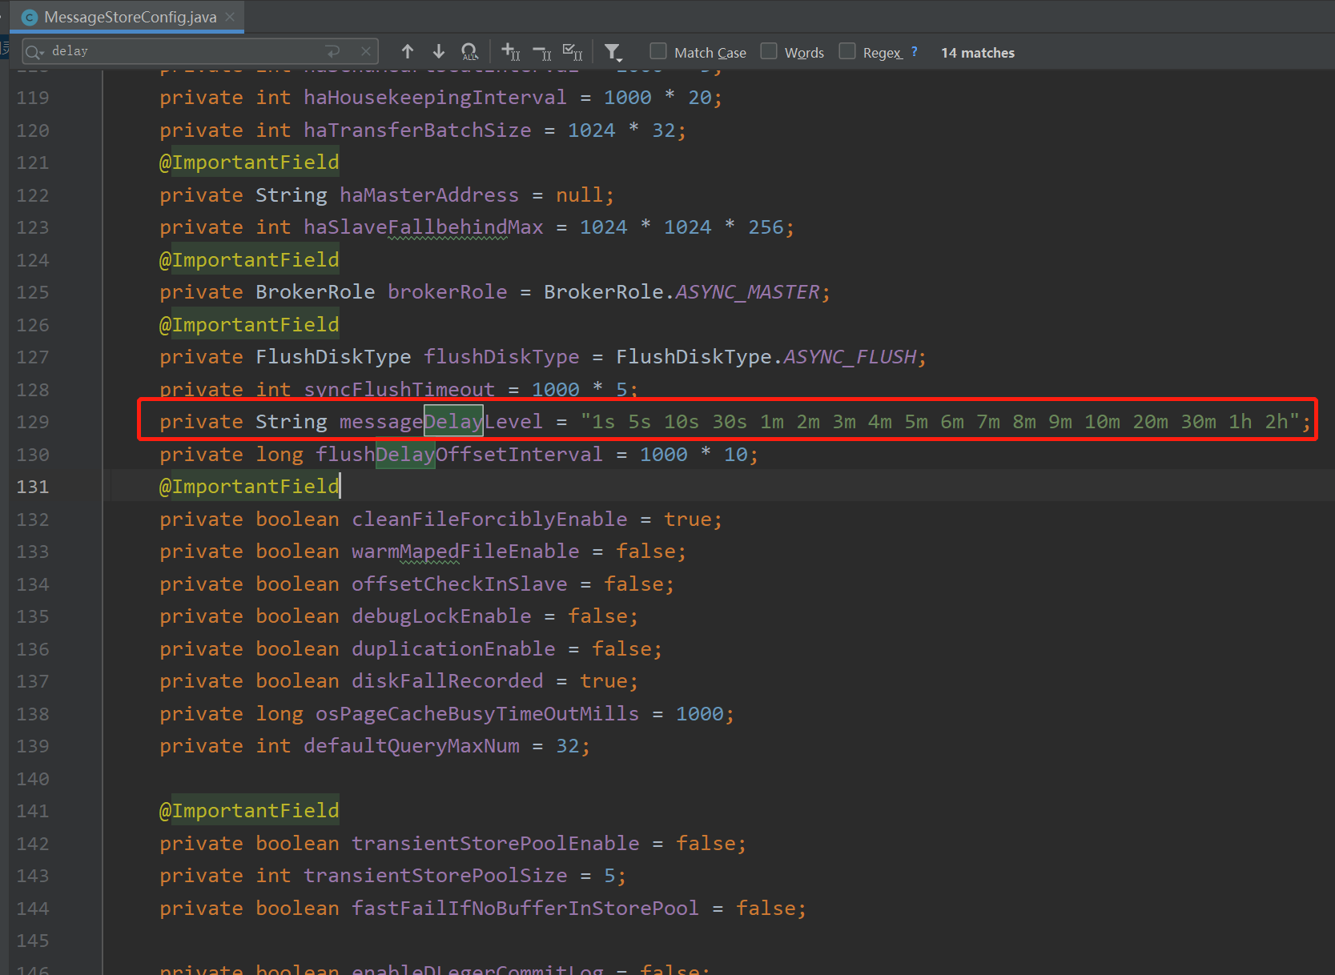Click the delay level string value on line 129
The image size is (1335, 975).
click(940, 422)
